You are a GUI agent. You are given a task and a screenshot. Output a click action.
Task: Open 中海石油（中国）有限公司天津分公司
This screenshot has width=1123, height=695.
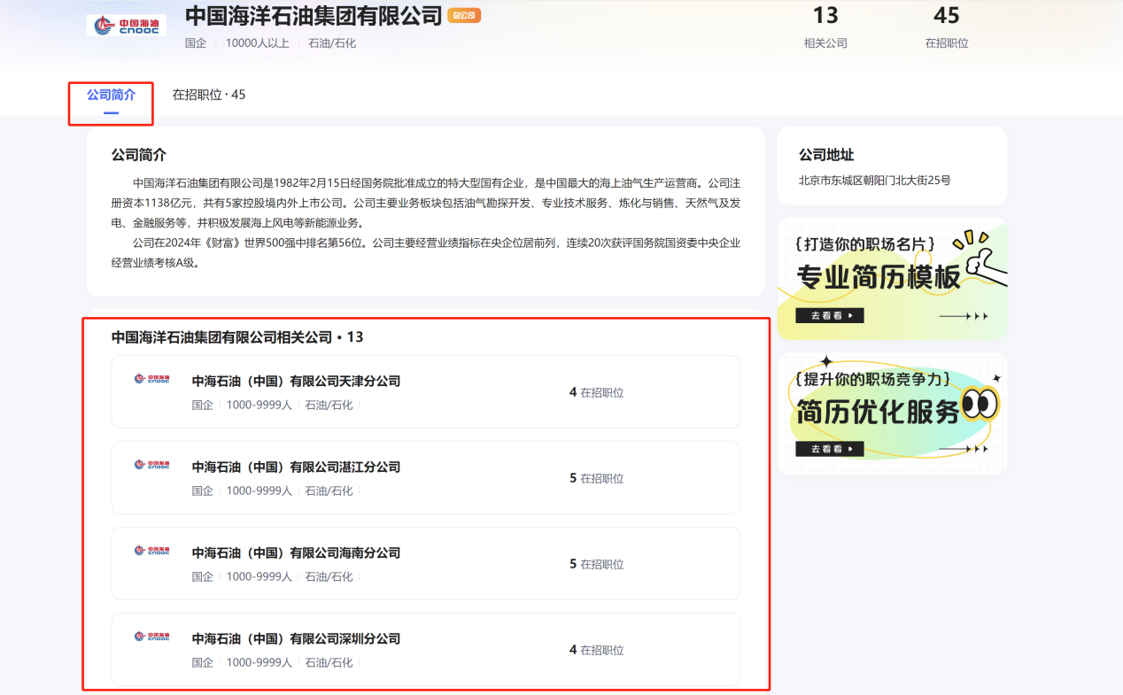click(296, 382)
